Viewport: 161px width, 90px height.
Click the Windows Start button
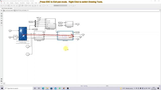click(2, 88)
